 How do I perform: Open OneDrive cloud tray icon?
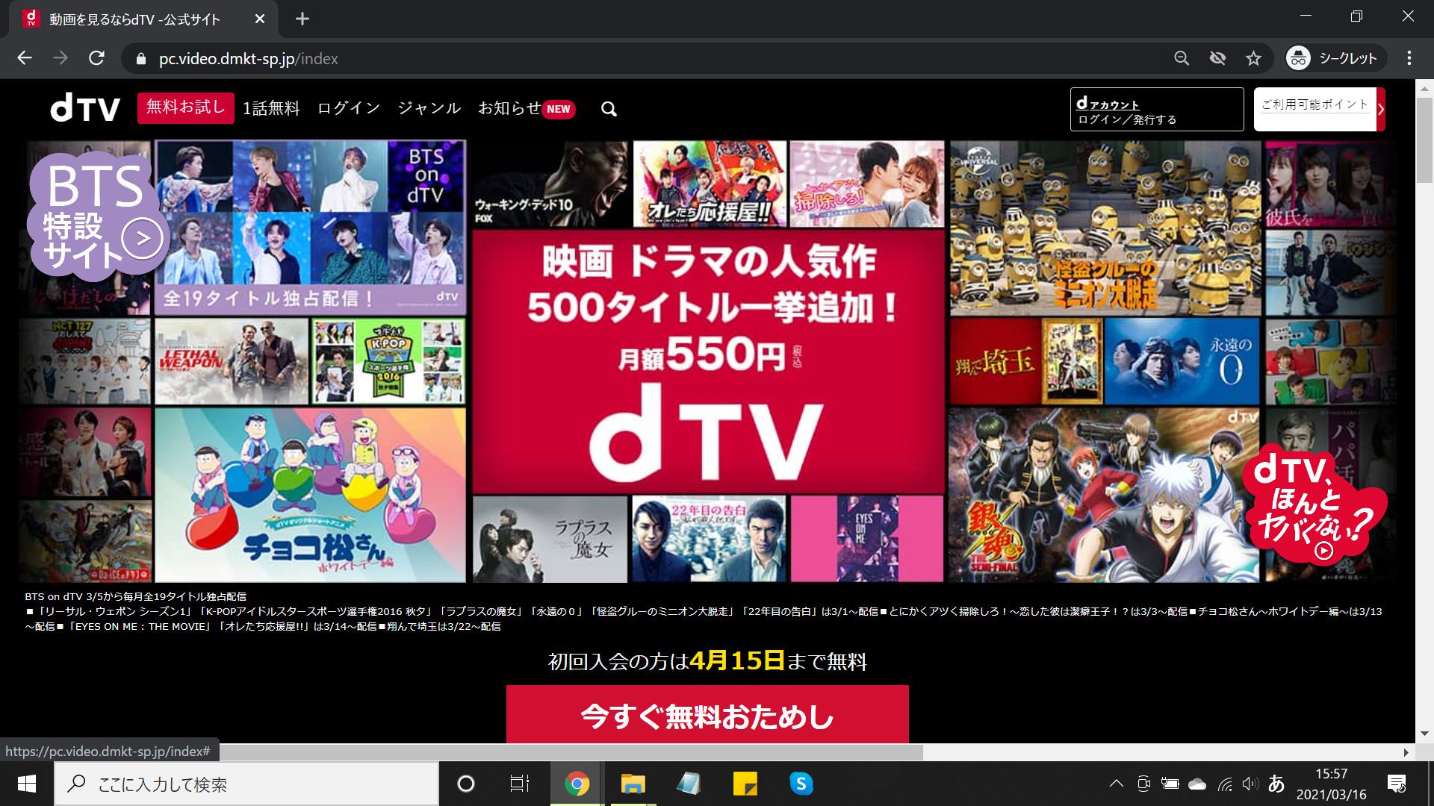(x=1197, y=784)
